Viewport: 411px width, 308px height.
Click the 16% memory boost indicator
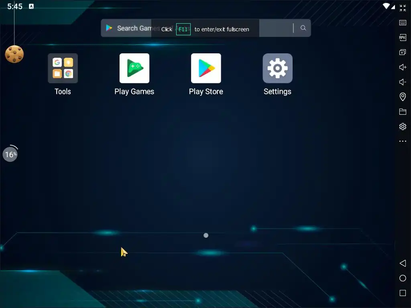10,154
